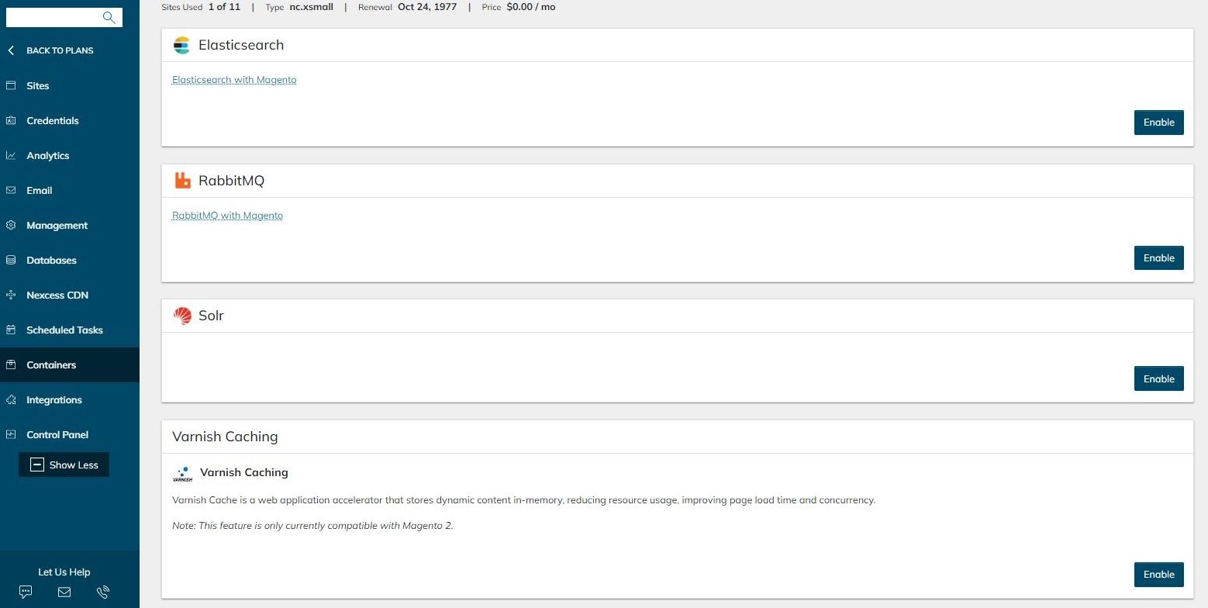Click the Magento 2 compatibility note
Viewport: 1208px width, 608px height.
pos(312,526)
